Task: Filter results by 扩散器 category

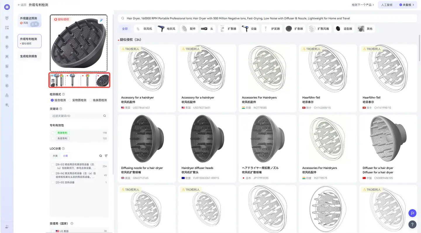Action: 228,29
